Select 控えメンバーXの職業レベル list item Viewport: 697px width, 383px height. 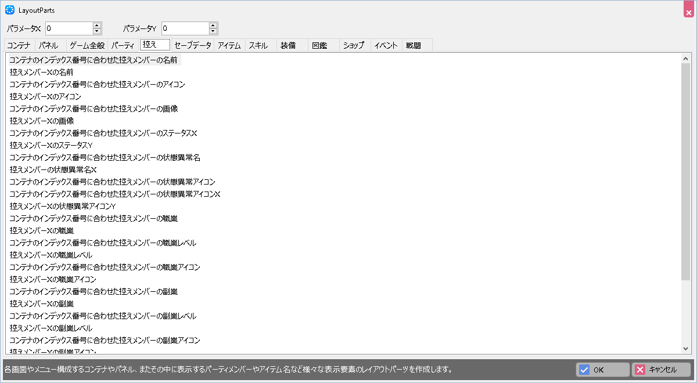tap(51, 255)
